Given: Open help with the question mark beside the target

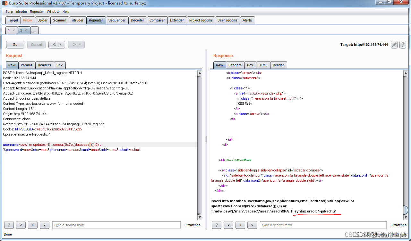Looking at the screenshot, I should 403,45.
